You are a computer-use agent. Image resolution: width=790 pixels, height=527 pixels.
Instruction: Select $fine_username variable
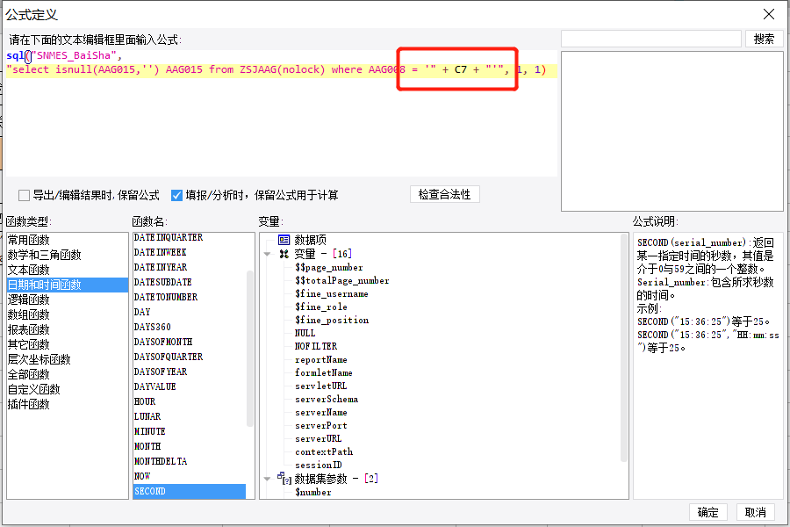[x=332, y=294]
